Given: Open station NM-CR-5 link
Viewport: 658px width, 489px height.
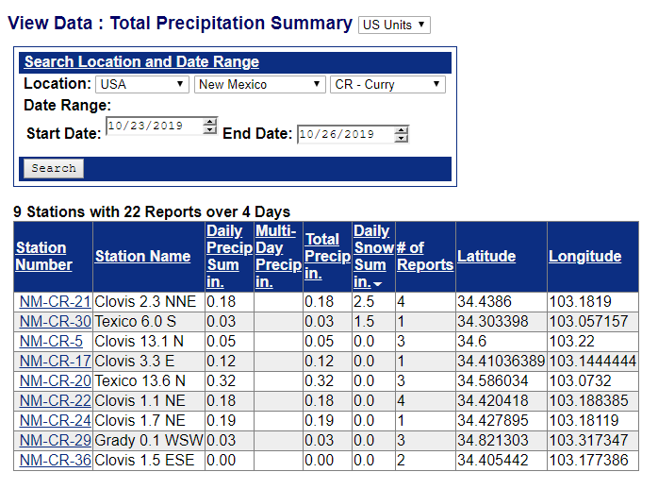Looking at the screenshot, I should [51, 341].
